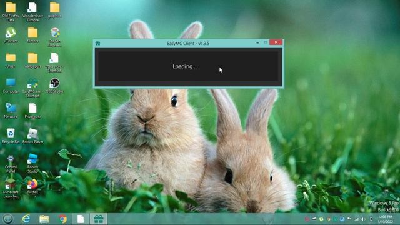Select the EasyMC.exe Shortcut desktop icon

(x=32, y=87)
